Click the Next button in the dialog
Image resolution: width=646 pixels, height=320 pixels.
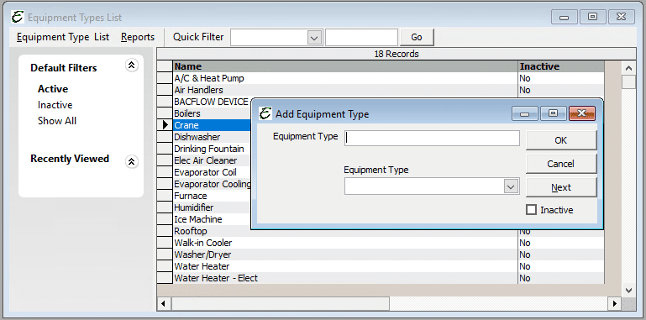pyautogui.click(x=560, y=187)
